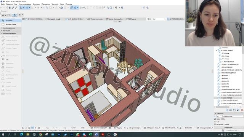Image resolution: width=244 pixels, height=137 pixels.
Task: Click previous zoom arrow in bottom bar
Action: 23,128
